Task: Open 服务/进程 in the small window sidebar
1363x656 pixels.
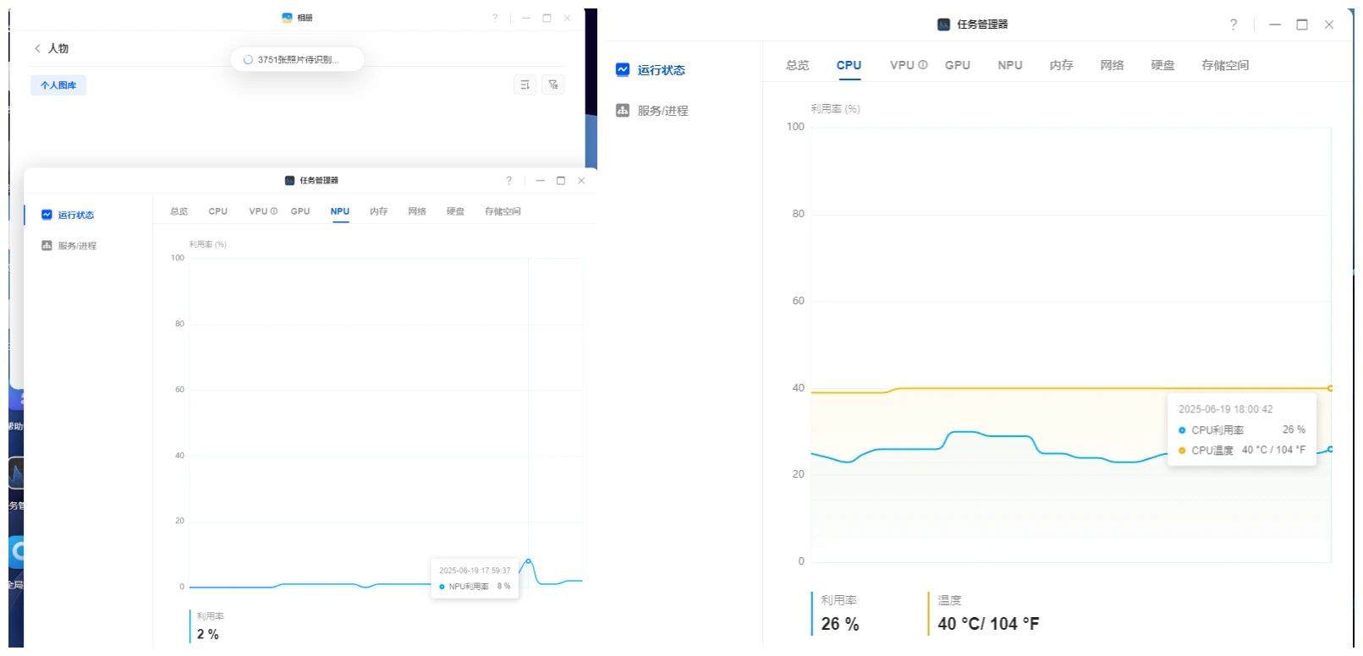Action: click(77, 246)
